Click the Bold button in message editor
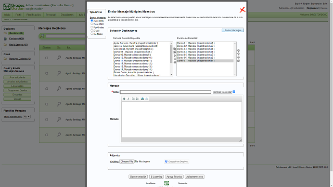This screenshot has width=333, height=187. [x=124, y=99]
